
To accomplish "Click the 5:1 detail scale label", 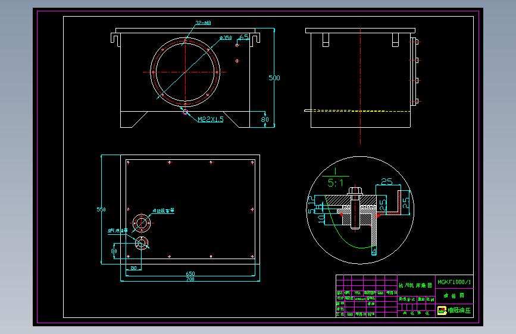I will 335,183.
